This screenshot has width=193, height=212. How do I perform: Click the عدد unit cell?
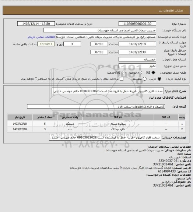[70, 129]
